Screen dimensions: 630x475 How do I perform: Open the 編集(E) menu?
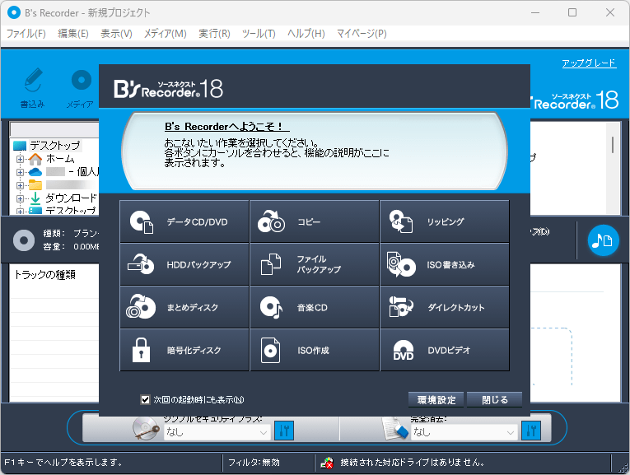click(72, 33)
